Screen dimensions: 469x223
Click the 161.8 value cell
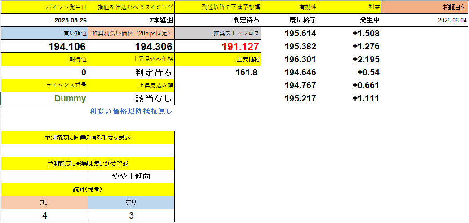(x=218, y=72)
